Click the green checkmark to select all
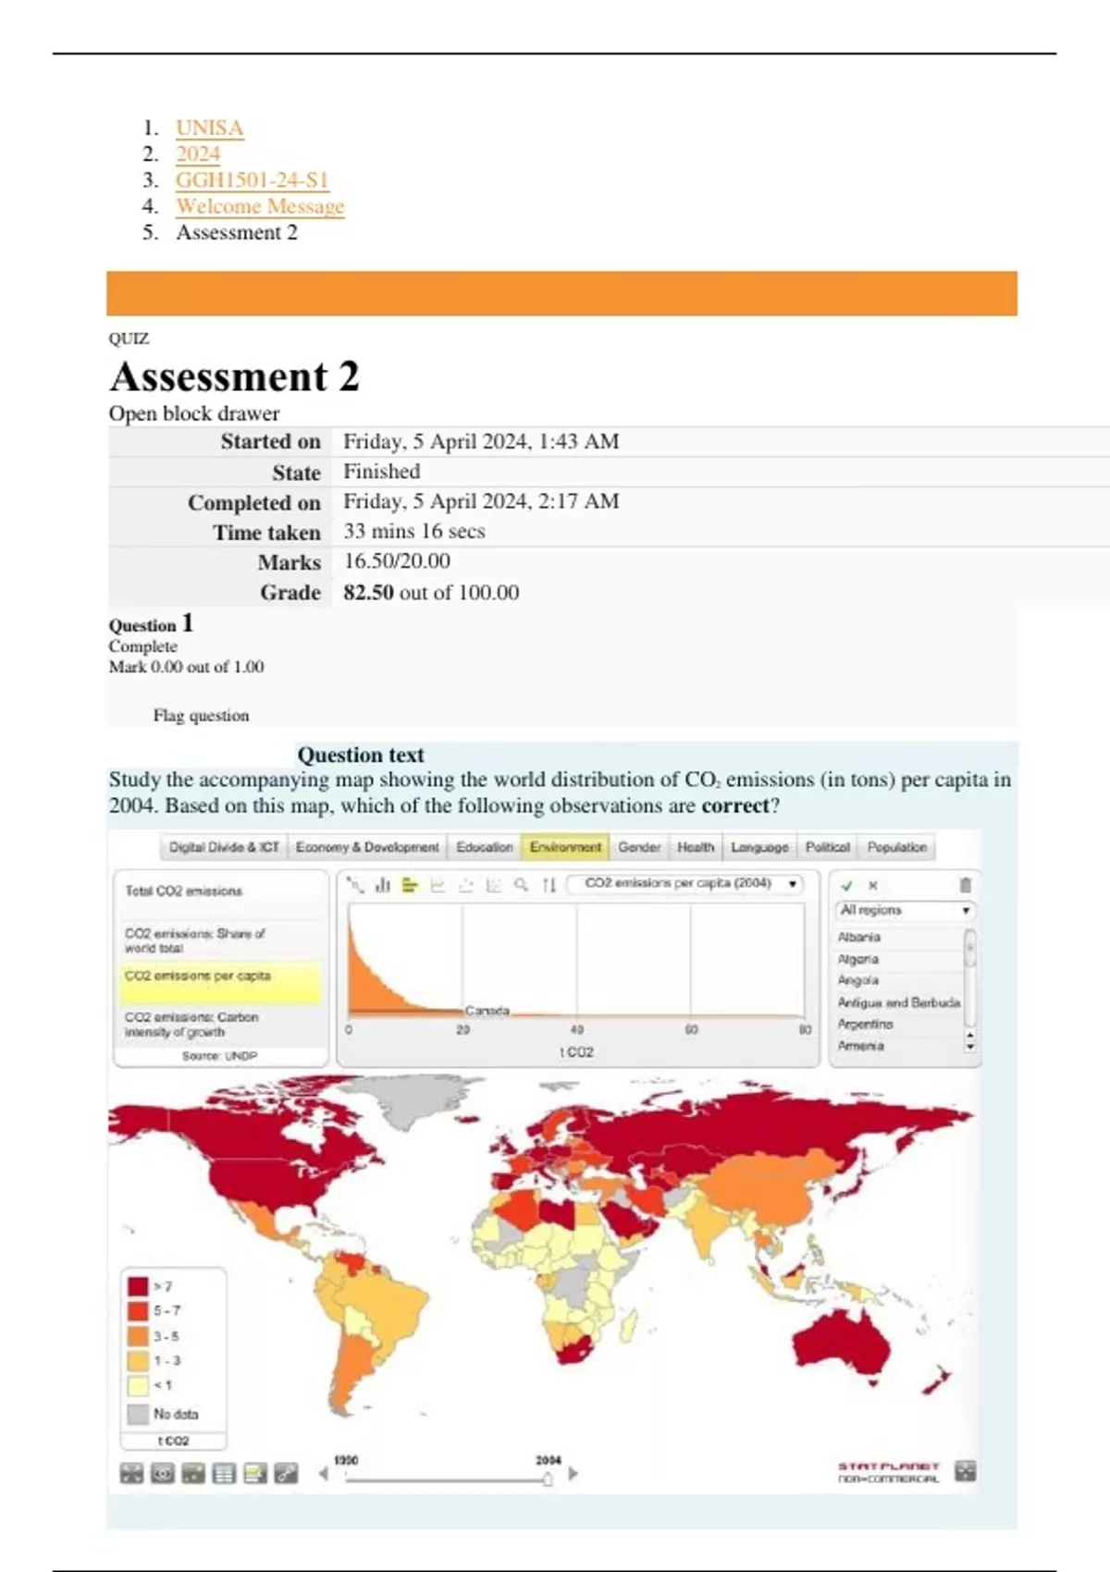Image resolution: width=1110 pixels, height=1572 pixels. [846, 885]
